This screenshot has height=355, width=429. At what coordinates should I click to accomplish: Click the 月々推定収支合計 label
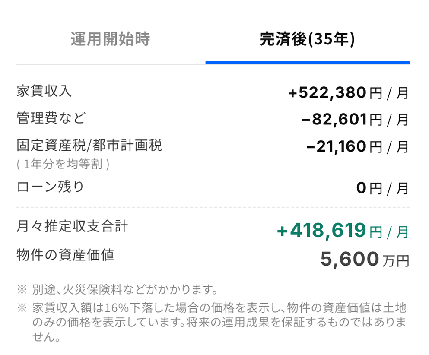[72, 226]
